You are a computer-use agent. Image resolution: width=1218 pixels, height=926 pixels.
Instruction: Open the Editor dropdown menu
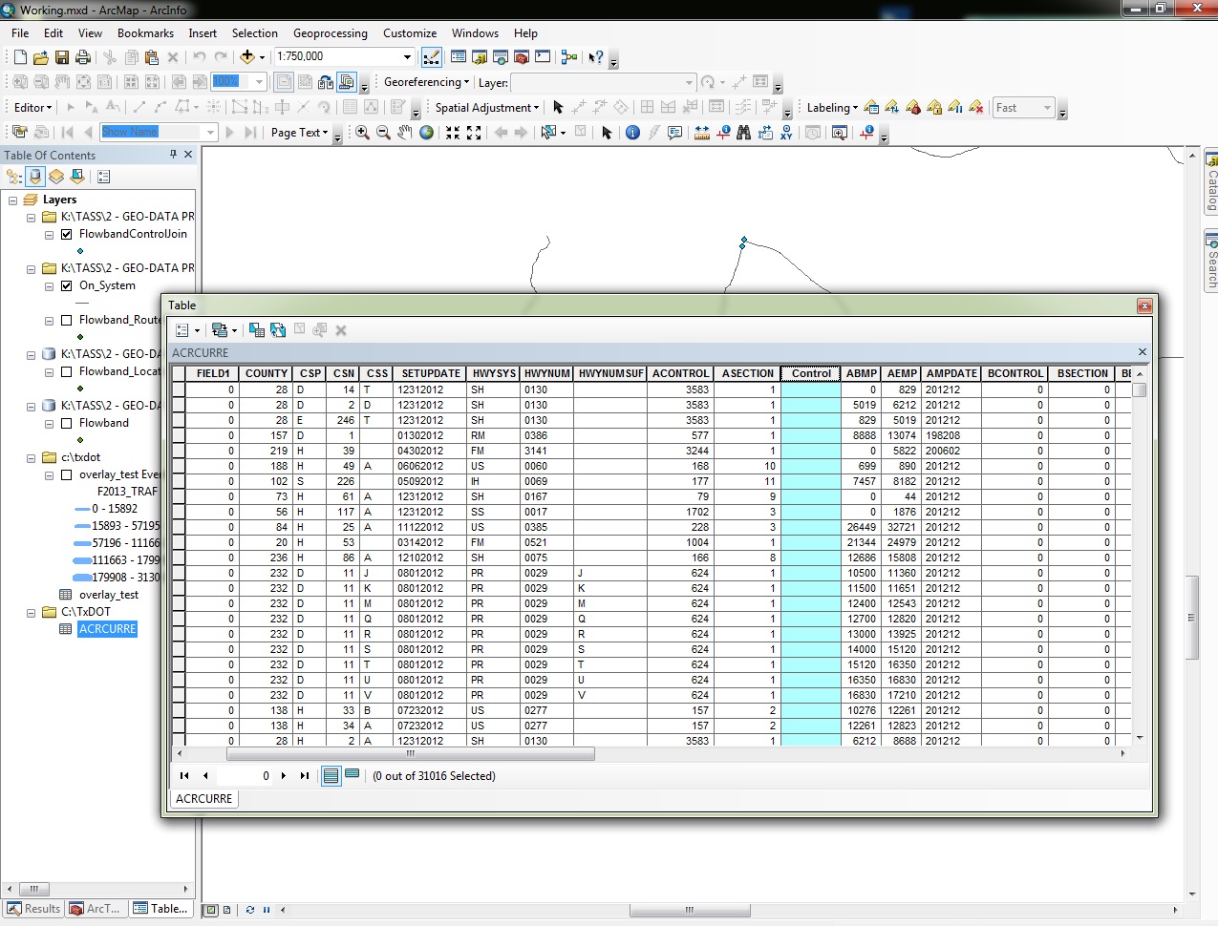coord(32,108)
